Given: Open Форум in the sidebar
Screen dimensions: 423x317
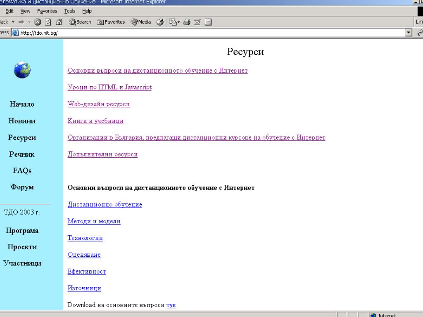Looking at the screenshot, I should click(22, 187).
